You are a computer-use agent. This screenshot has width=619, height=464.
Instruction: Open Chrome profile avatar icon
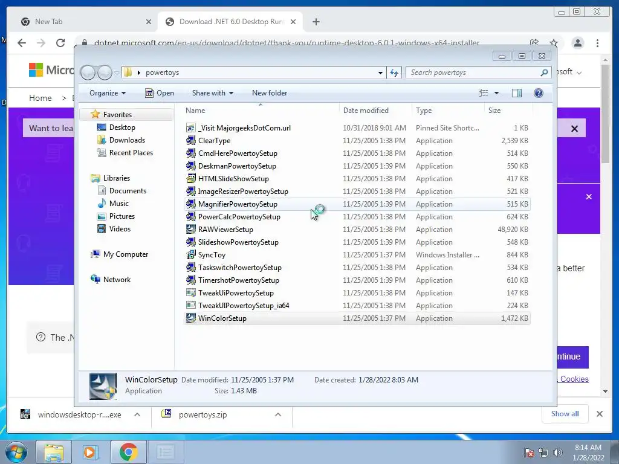(x=577, y=43)
